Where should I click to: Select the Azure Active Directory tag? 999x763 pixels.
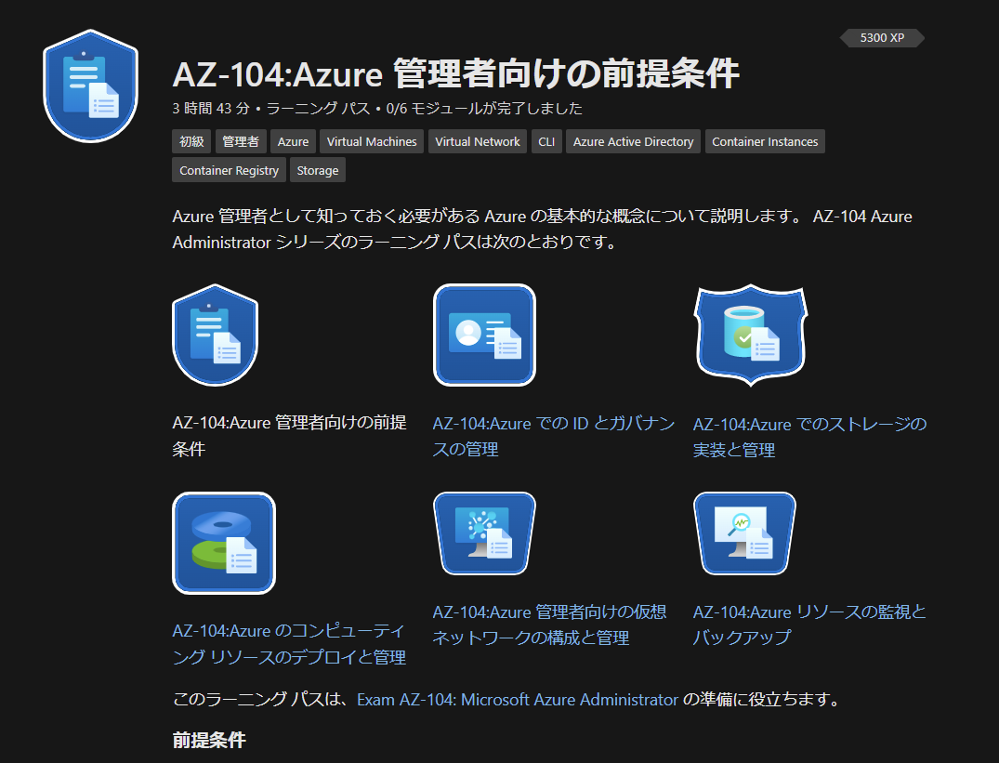coord(633,141)
